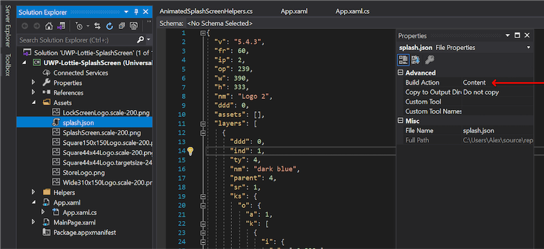Click the "nm": "dark blue" code line

pyautogui.click(x=265, y=169)
